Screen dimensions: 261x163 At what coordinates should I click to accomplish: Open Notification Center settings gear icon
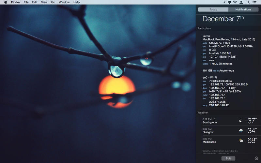click(x=256, y=158)
